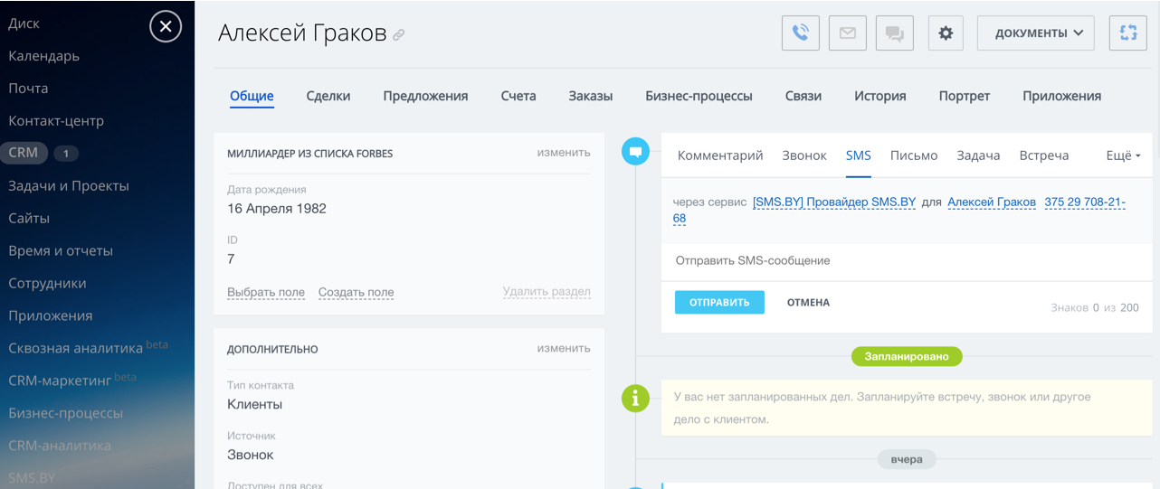Viewport: 1160px width, 489px height.
Task: Select the Звонок activity tab
Action: click(x=804, y=155)
